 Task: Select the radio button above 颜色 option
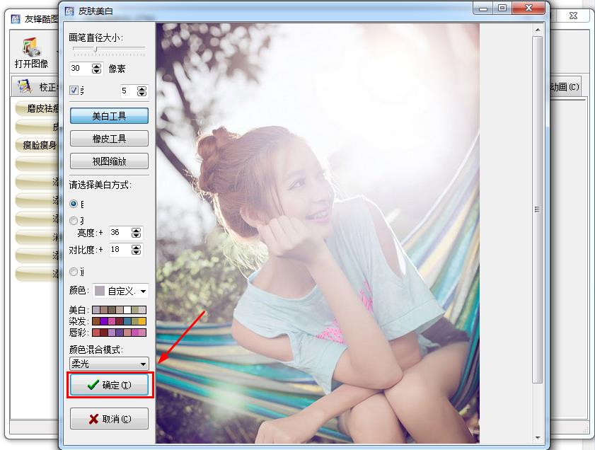click(x=74, y=272)
